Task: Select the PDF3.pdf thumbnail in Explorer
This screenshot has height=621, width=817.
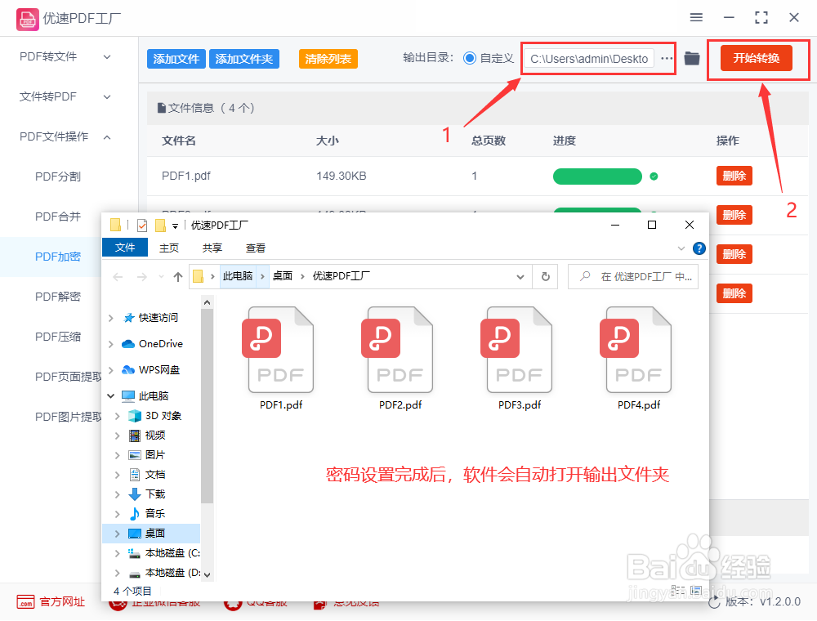Action: pyautogui.click(x=518, y=350)
